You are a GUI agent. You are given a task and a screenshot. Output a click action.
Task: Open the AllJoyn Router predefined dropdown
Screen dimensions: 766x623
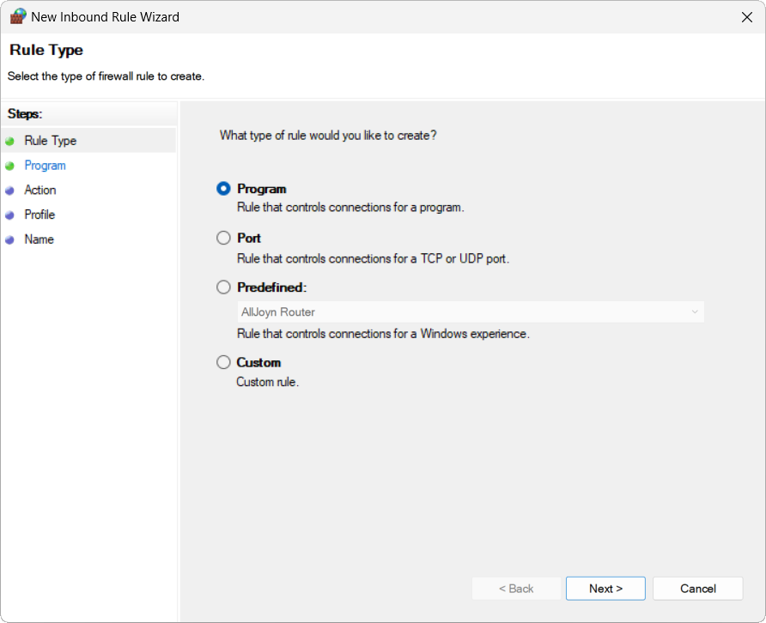471,311
